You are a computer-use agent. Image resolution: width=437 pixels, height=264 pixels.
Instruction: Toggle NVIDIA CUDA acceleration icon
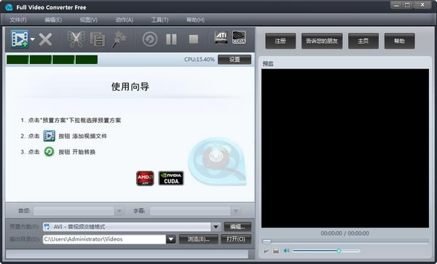(239, 38)
